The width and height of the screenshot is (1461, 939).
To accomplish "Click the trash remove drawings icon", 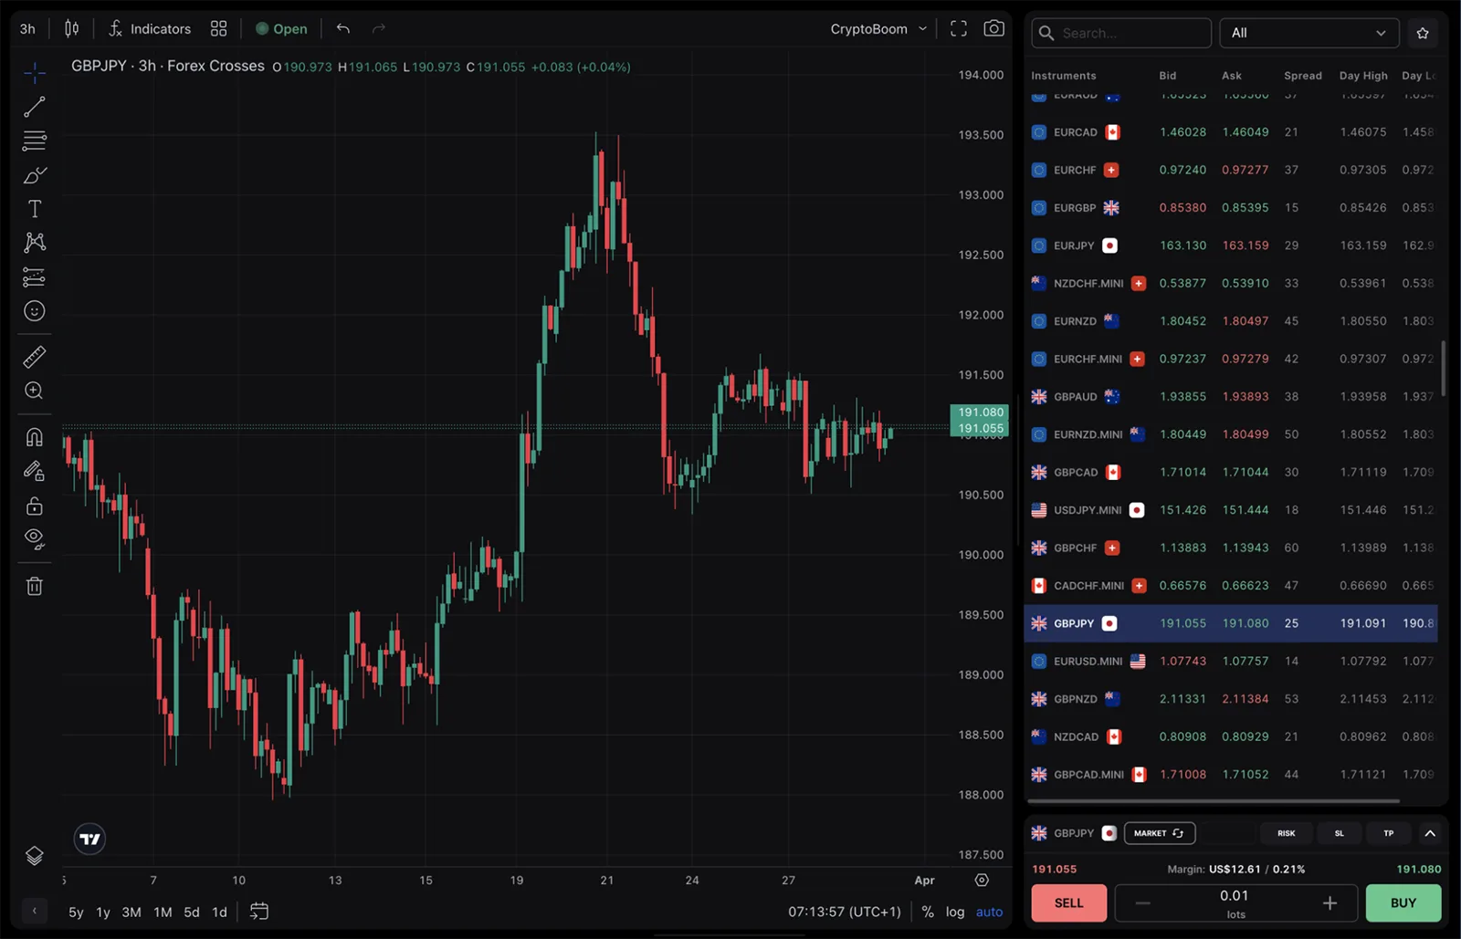I will [35, 586].
